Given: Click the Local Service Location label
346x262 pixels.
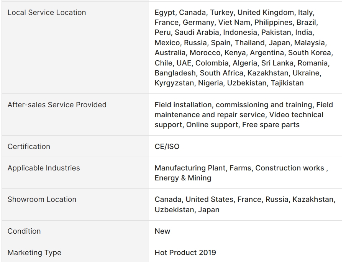Looking at the screenshot, I should (x=47, y=12).
